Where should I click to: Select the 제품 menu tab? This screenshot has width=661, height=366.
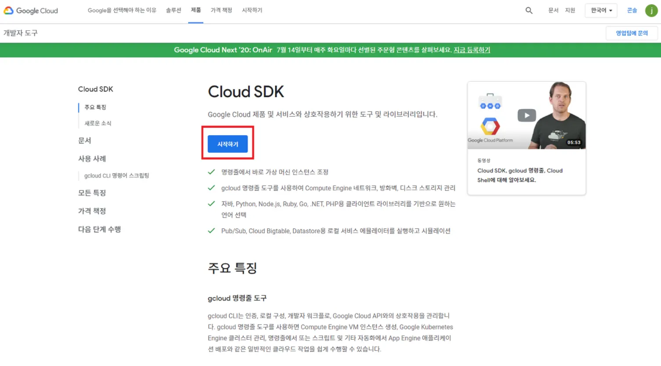point(196,10)
